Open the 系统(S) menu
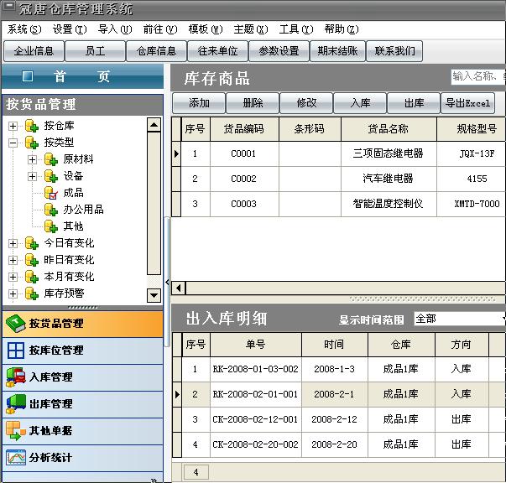This screenshot has width=506, height=483. point(24,29)
